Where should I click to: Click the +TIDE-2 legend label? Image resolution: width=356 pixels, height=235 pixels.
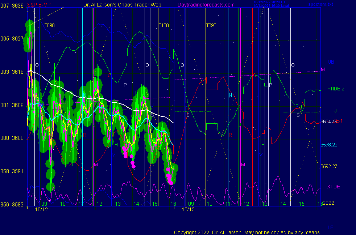336,89
